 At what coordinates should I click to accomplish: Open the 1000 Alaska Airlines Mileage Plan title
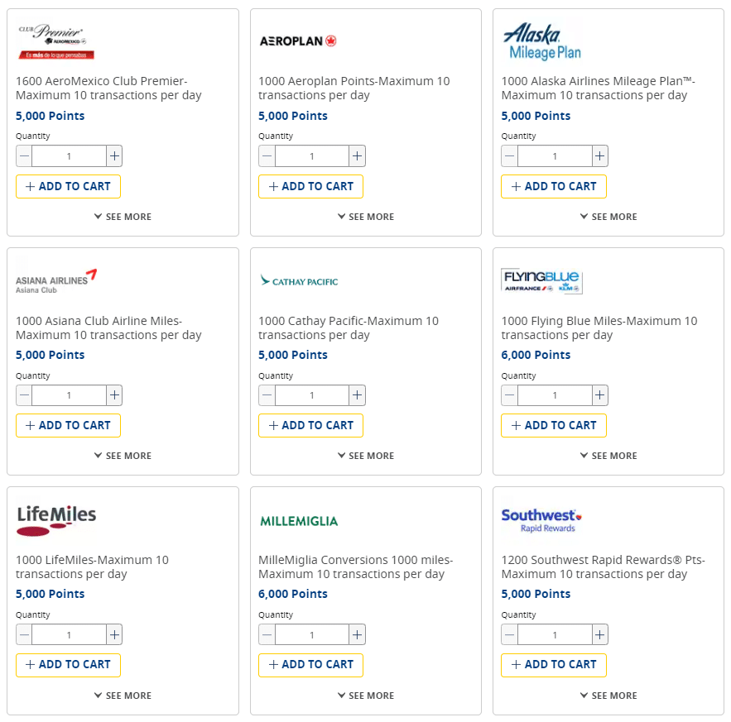598,88
